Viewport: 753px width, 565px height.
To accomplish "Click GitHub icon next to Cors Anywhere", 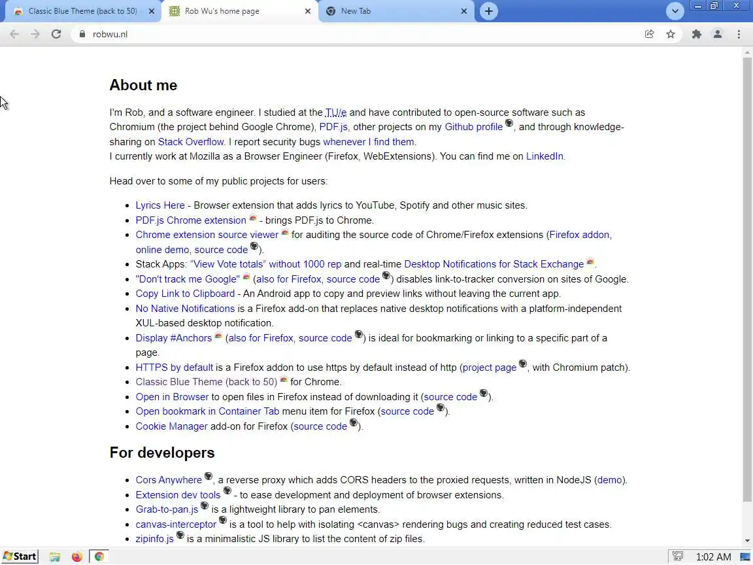I will pyautogui.click(x=209, y=477).
